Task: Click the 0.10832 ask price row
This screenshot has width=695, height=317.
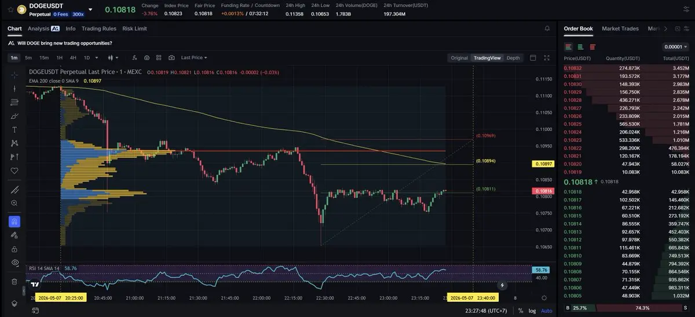Action: (627, 68)
